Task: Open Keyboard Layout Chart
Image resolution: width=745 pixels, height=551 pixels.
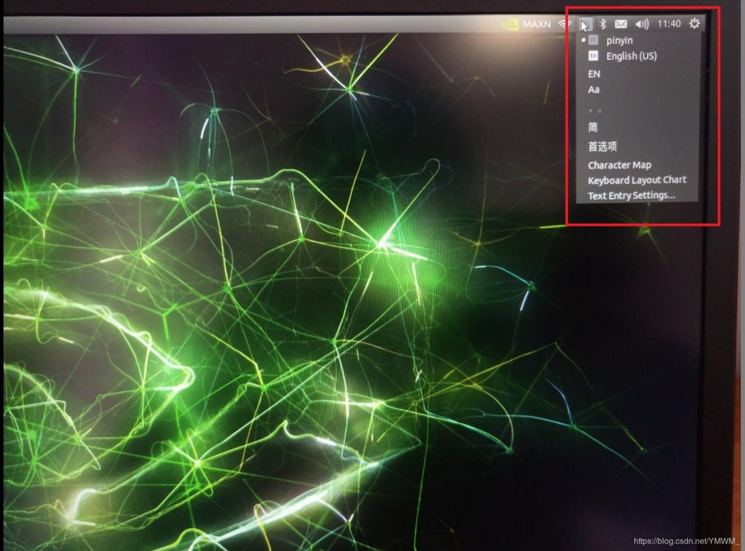Action: 637,180
